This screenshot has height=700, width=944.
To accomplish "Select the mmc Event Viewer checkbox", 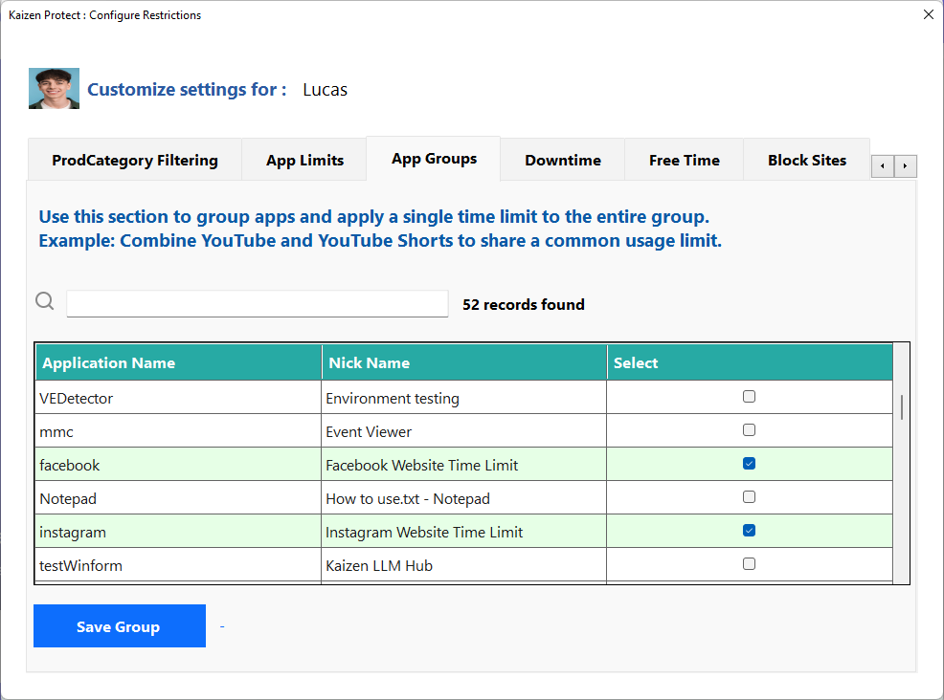I will [749, 429].
